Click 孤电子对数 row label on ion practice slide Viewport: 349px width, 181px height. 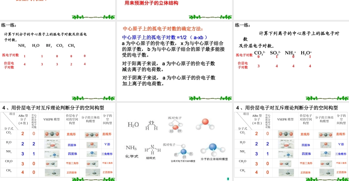(244, 55)
